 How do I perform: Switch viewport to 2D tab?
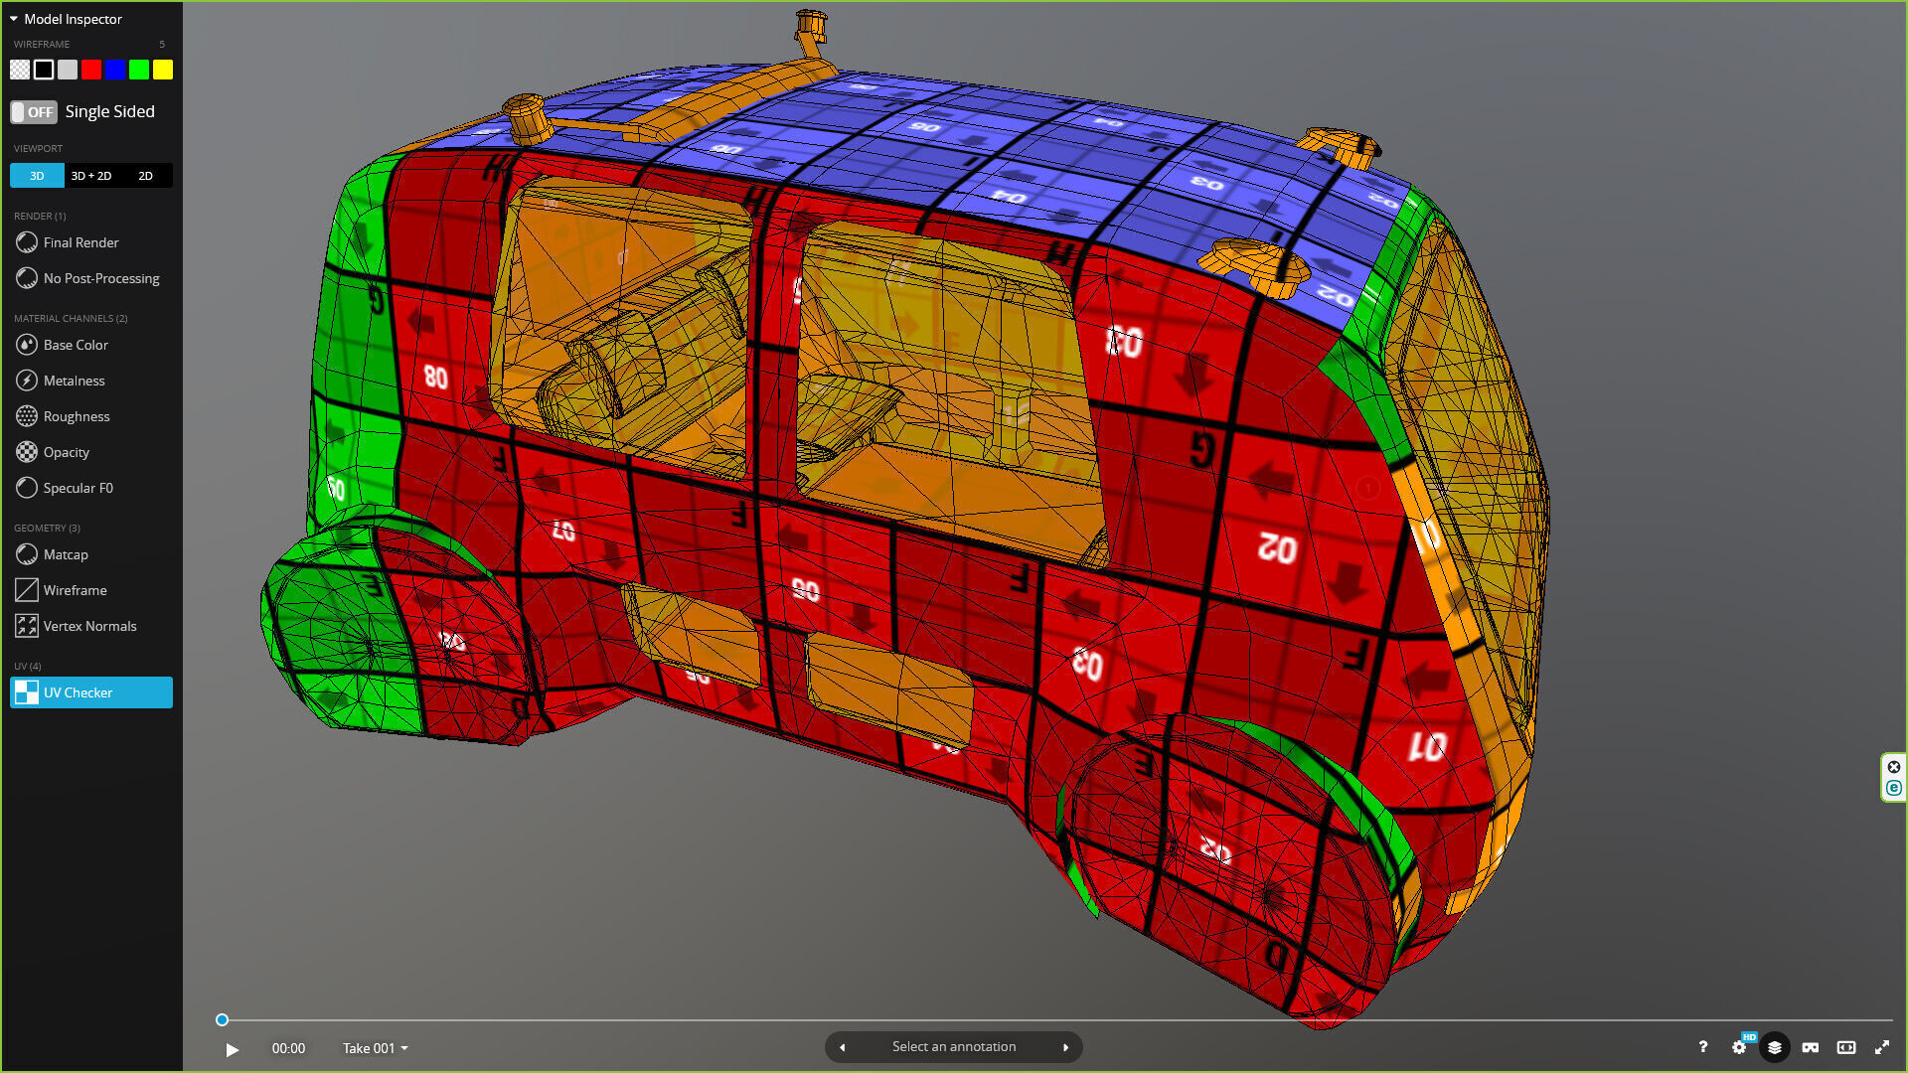(145, 176)
